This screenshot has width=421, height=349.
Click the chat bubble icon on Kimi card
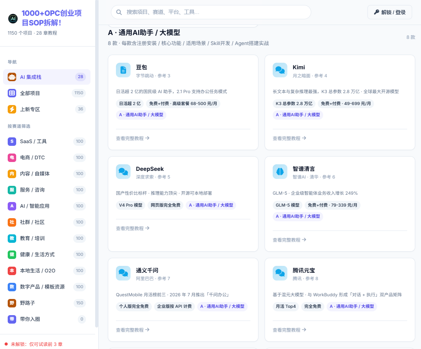point(280,70)
